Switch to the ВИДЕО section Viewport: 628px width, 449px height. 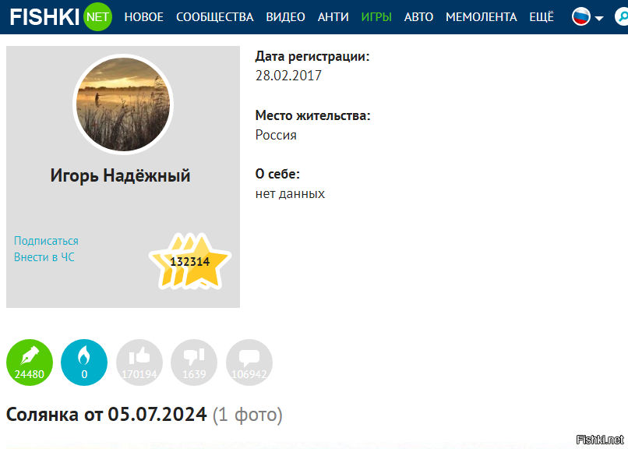click(x=286, y=17)
